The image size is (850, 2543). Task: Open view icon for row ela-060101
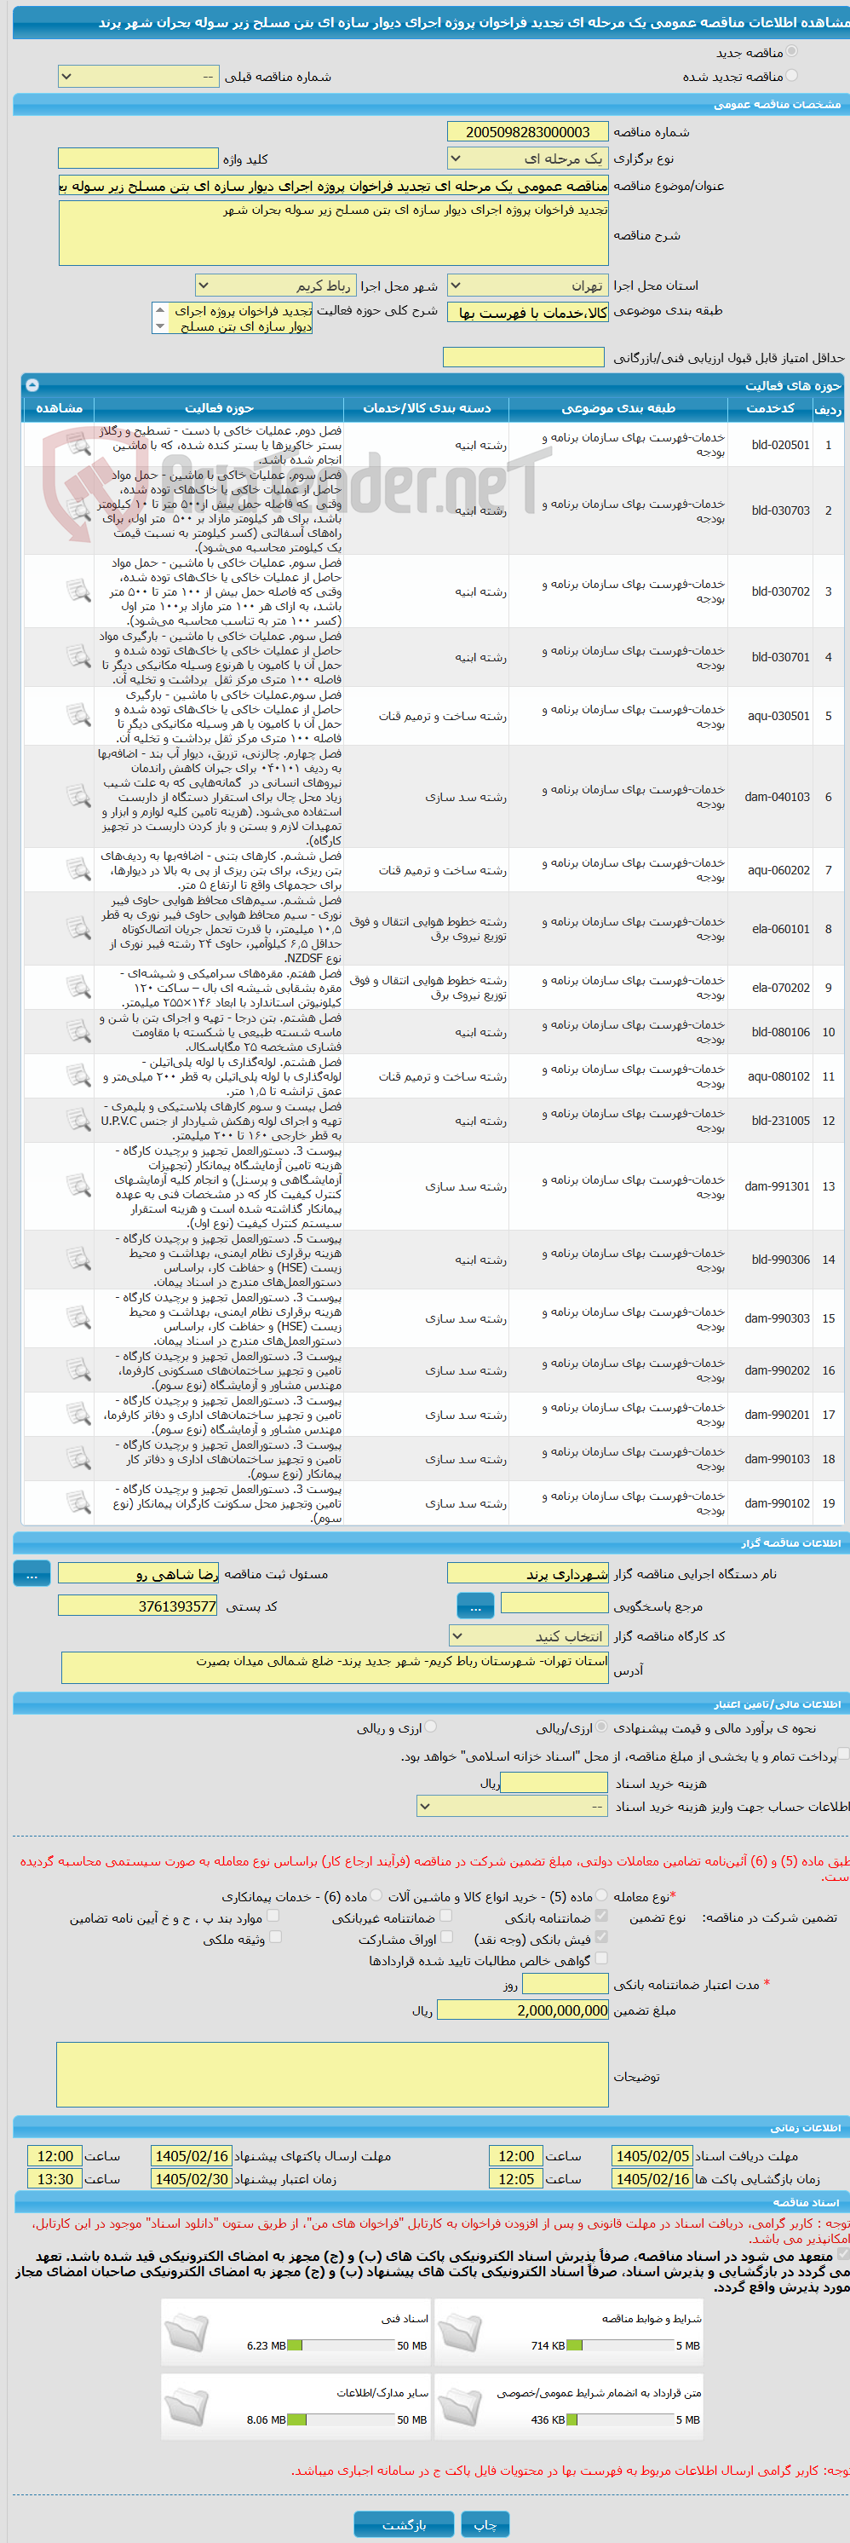point(78,929)
